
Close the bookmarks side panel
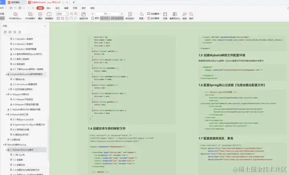click(45, 26)
